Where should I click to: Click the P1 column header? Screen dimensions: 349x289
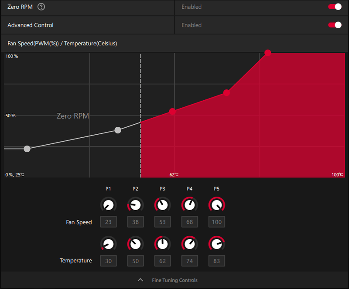tap(108, 189)
